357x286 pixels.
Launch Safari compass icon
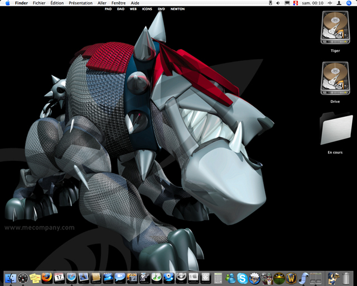coord(71,278)
